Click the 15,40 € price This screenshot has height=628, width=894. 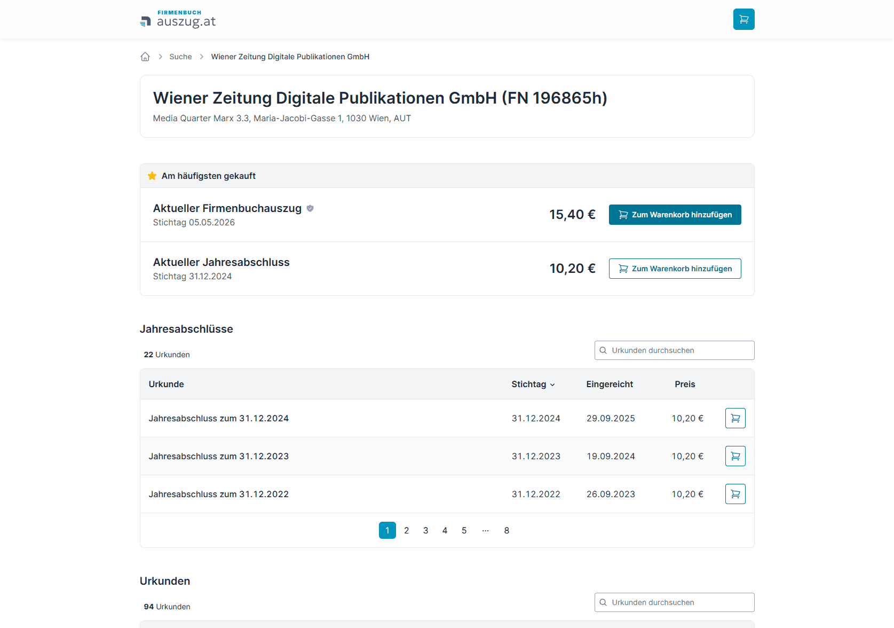pos(573,215)
